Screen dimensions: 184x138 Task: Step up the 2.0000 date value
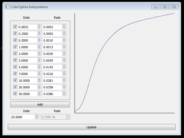(x=39, y=52)
